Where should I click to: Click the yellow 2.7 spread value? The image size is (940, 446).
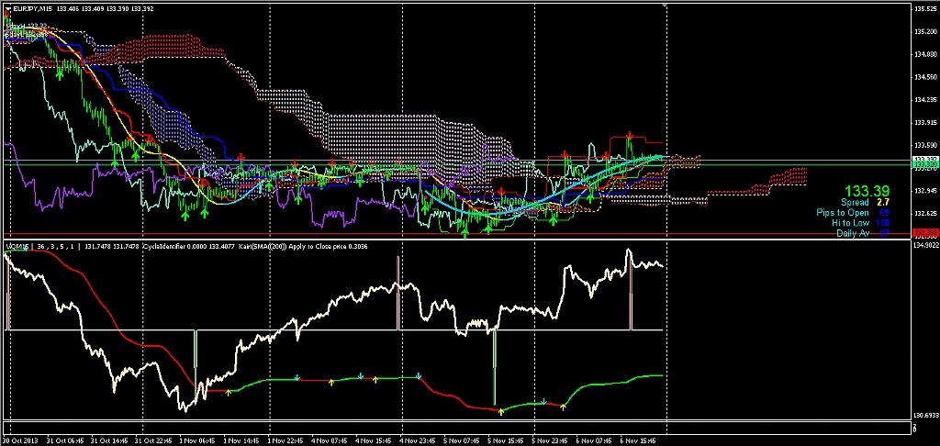pos(883,203)
